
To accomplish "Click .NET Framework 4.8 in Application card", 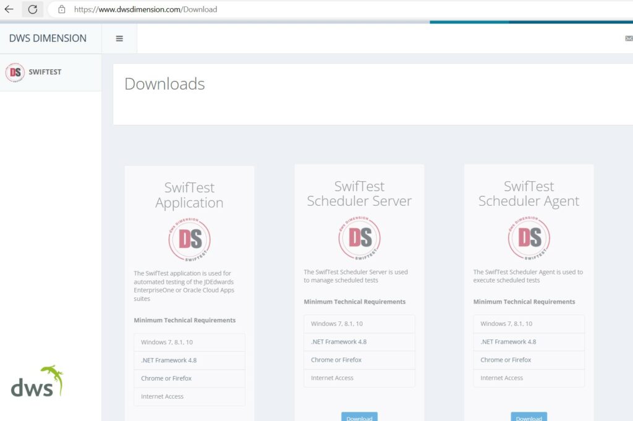I will tap(189, 360).
